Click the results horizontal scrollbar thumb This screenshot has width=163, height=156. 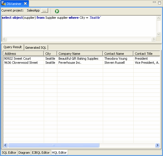(x=54, y=145)
